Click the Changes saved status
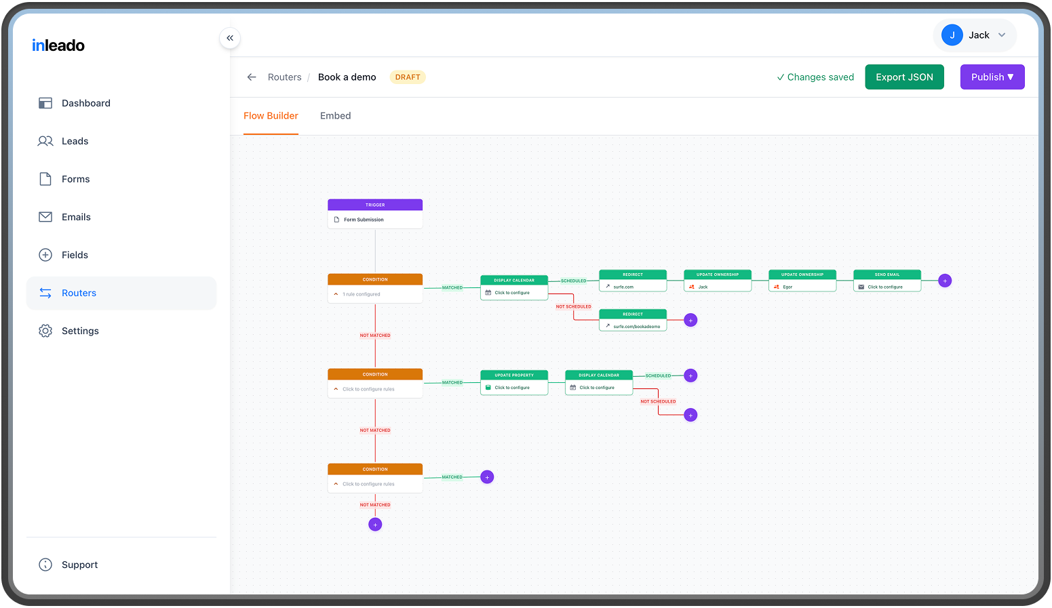The image size is (1052, 608). click(x=815, y=77)
